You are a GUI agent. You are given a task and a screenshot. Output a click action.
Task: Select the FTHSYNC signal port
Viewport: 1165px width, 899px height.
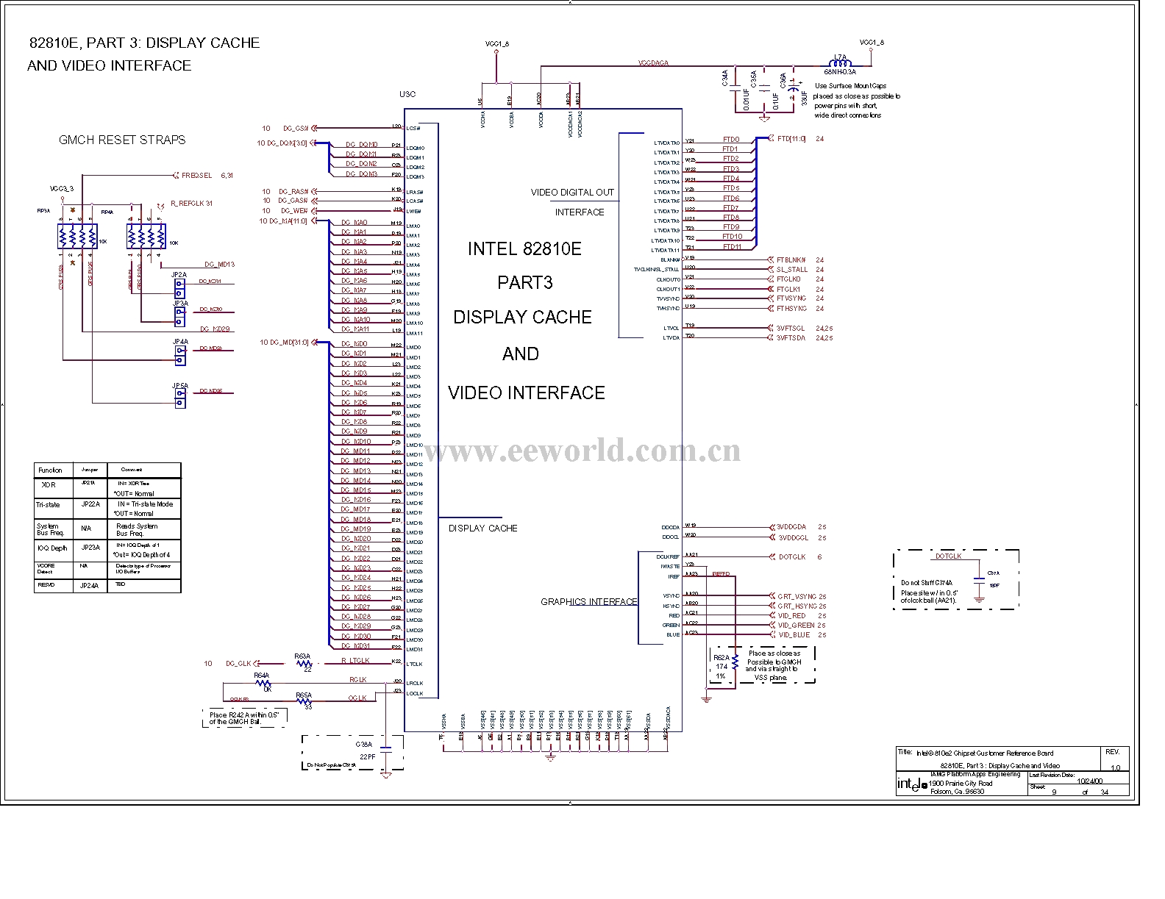786,308
